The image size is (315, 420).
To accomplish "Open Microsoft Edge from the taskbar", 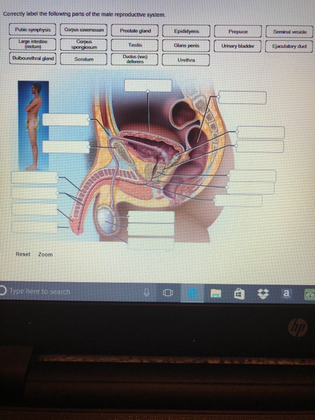I will [193, 293].
